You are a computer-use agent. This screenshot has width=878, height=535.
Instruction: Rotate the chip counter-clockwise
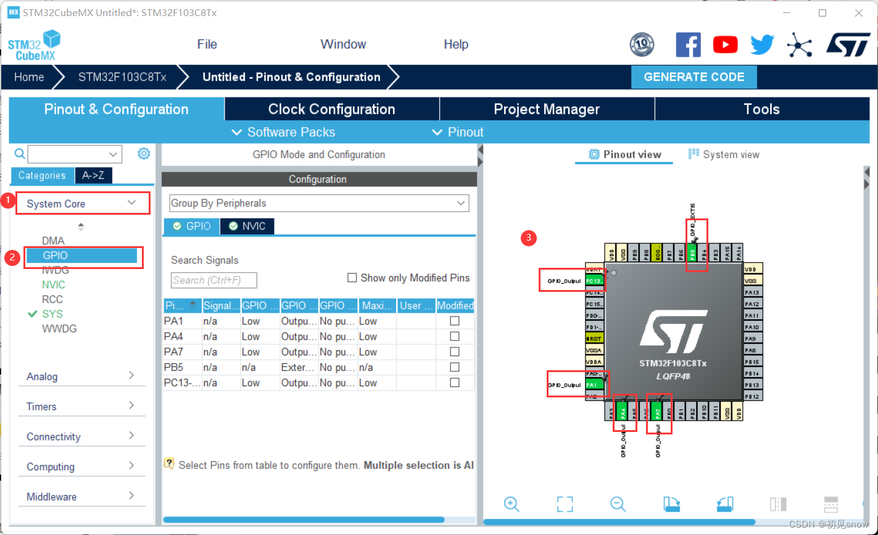pyautogui.click(x=725, y=504)
